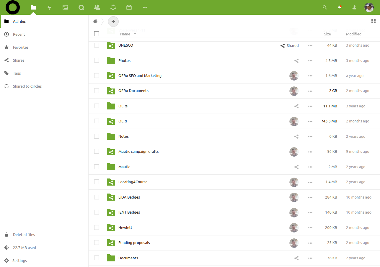The height and width of the screenshot is (267, 380).
Task: Click the share icon on the Documents row
Action: 296,258
